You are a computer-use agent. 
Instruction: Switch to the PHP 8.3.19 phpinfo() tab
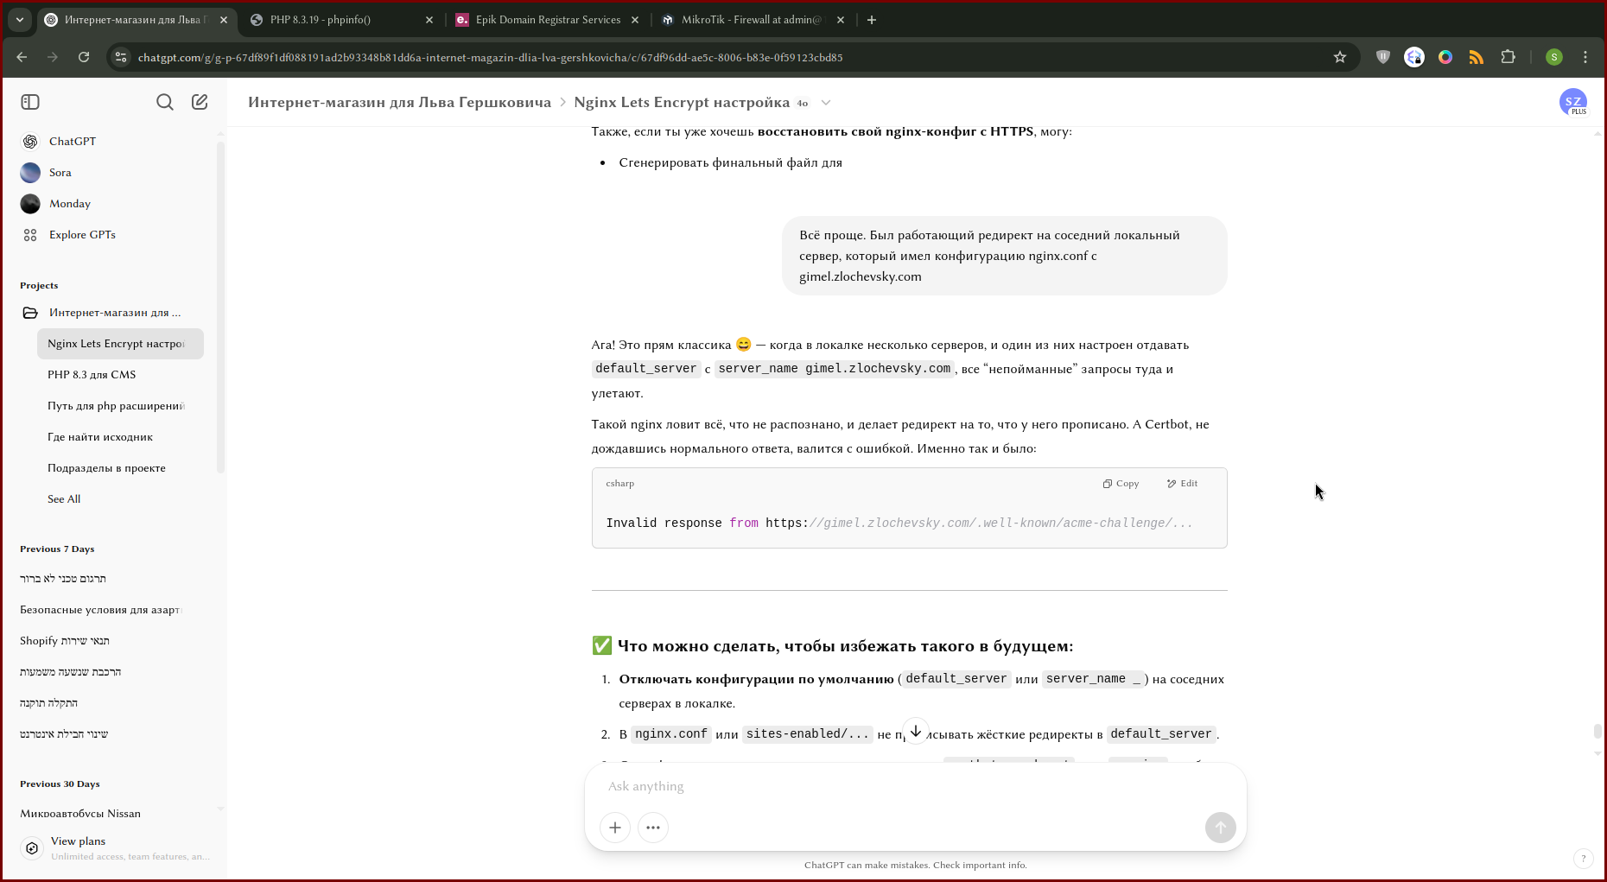[x=341, y=20]
